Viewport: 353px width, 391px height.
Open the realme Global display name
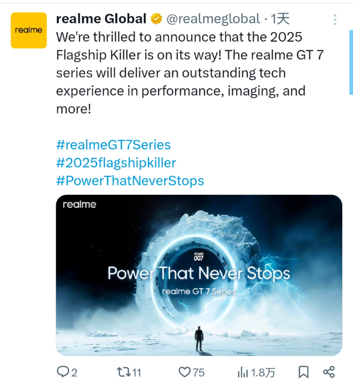tap(101, 19)
